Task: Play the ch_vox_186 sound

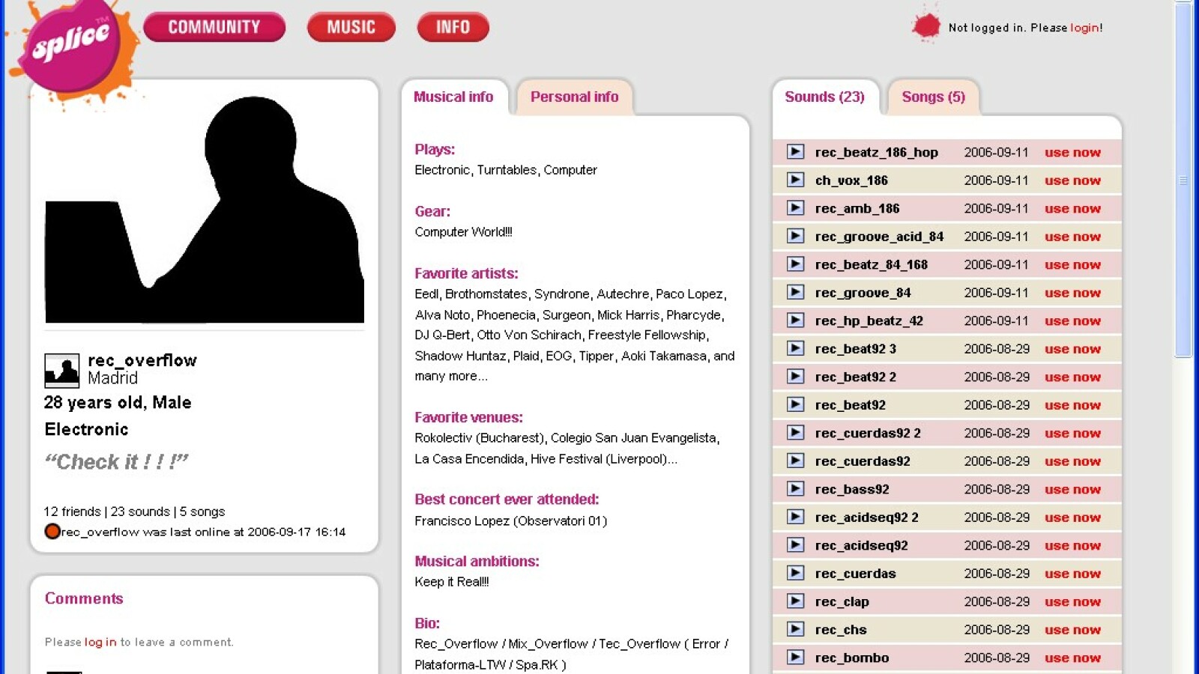Action: coord(795,180)
